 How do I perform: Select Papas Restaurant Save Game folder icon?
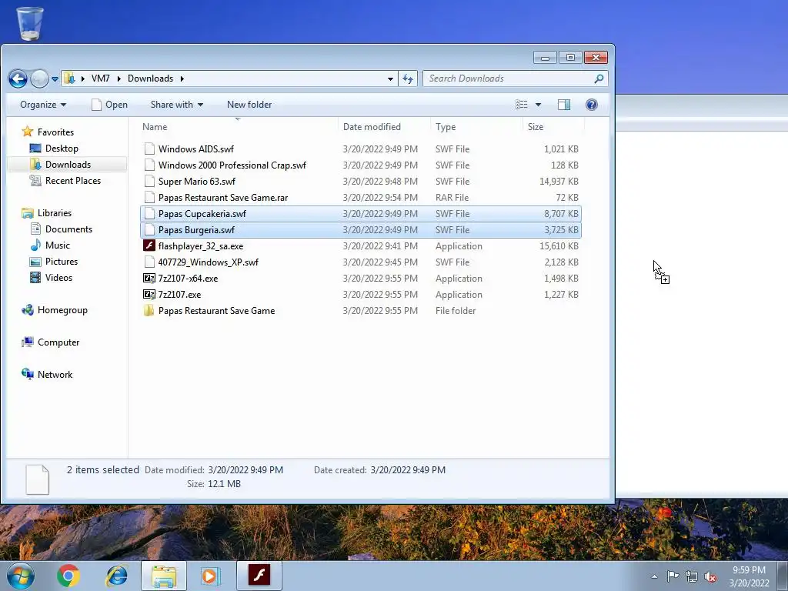coord(149,311)
